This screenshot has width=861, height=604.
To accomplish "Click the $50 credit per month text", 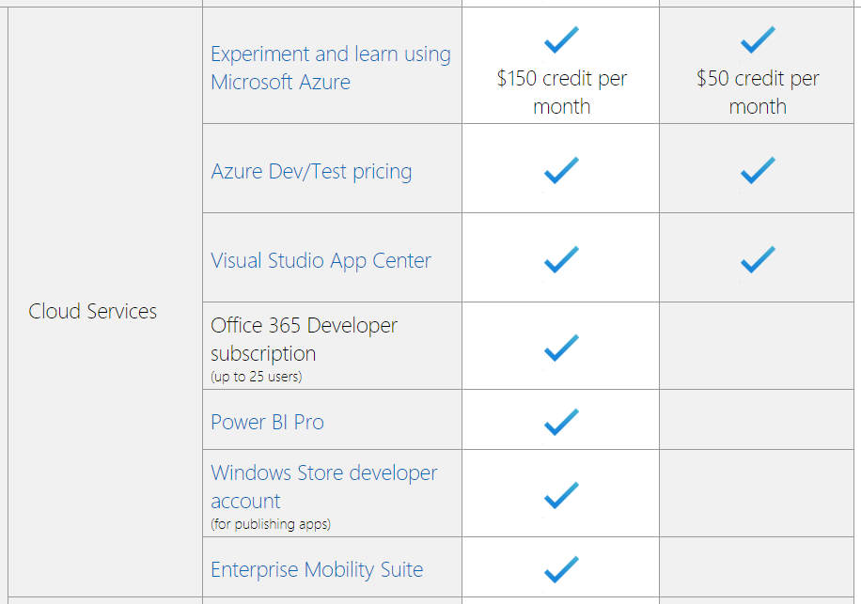I will click(x=758, y=92).
